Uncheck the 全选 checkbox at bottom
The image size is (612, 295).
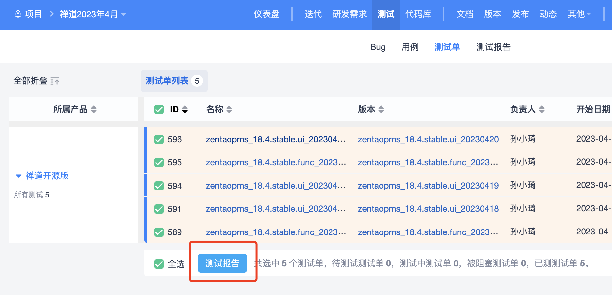tap(159, 264)
